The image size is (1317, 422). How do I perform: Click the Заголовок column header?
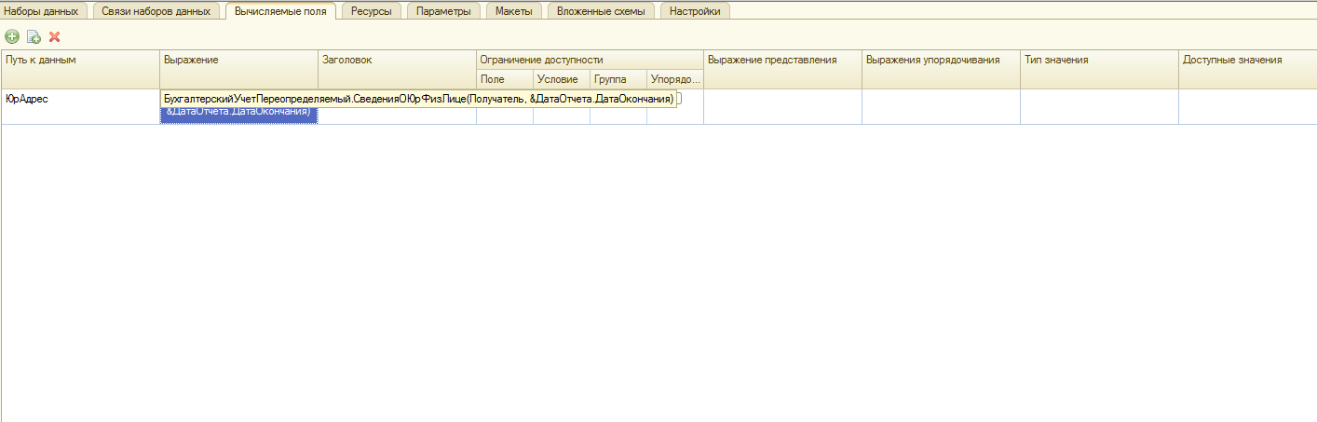[x=398, y=69]
